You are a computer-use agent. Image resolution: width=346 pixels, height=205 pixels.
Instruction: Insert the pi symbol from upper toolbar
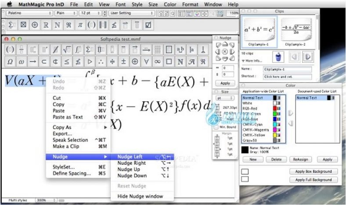80,25
